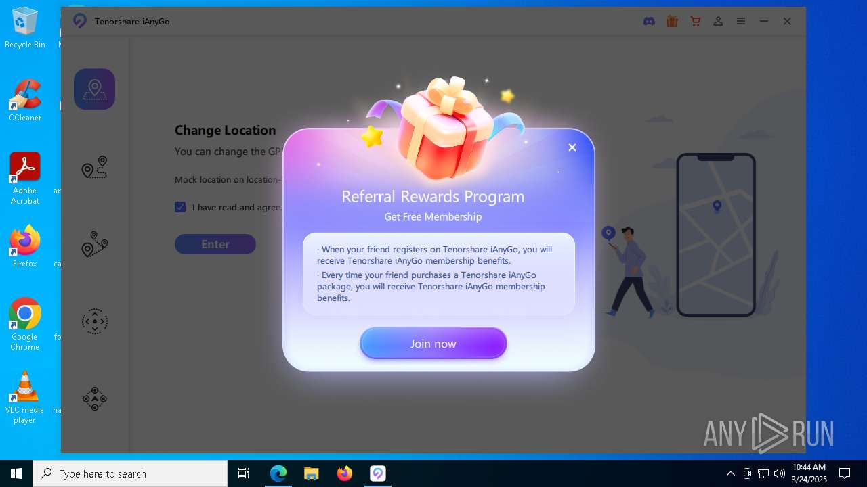The width and height of the screenshot is (867, 487).
Task: Select the multi-spot movement icon in sidebar
Action: [94, 244]
